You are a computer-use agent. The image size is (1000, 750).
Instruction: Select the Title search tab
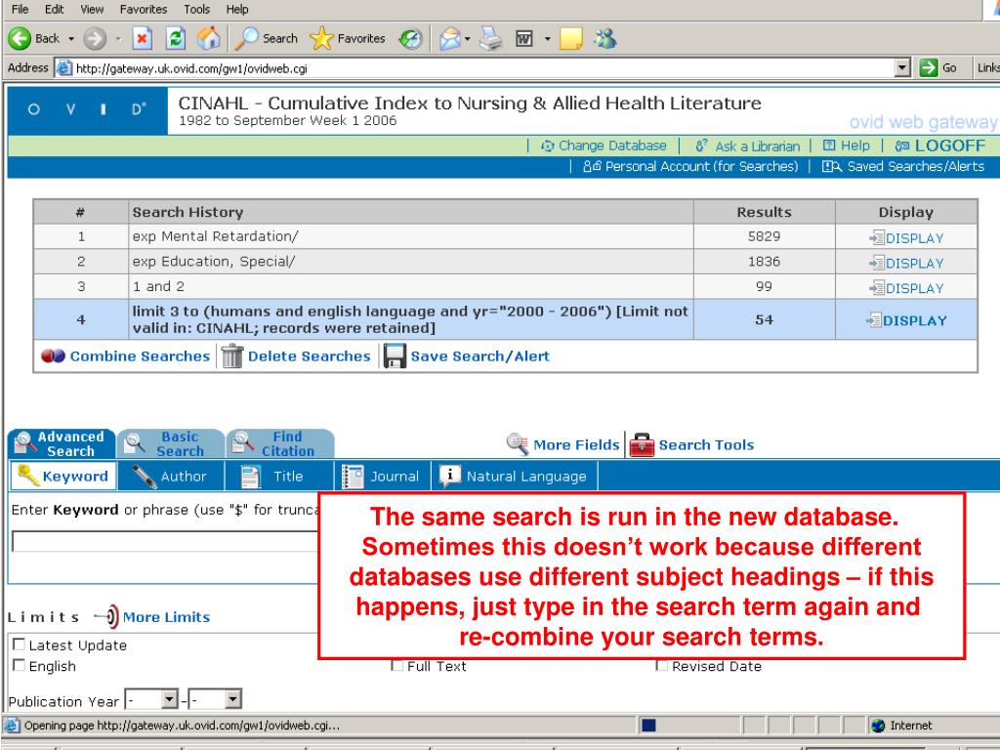tap(279, 476)
